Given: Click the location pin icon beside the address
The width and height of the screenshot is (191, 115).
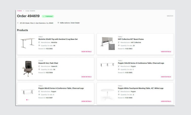Looking at the screenshot, I should point(18,23).
